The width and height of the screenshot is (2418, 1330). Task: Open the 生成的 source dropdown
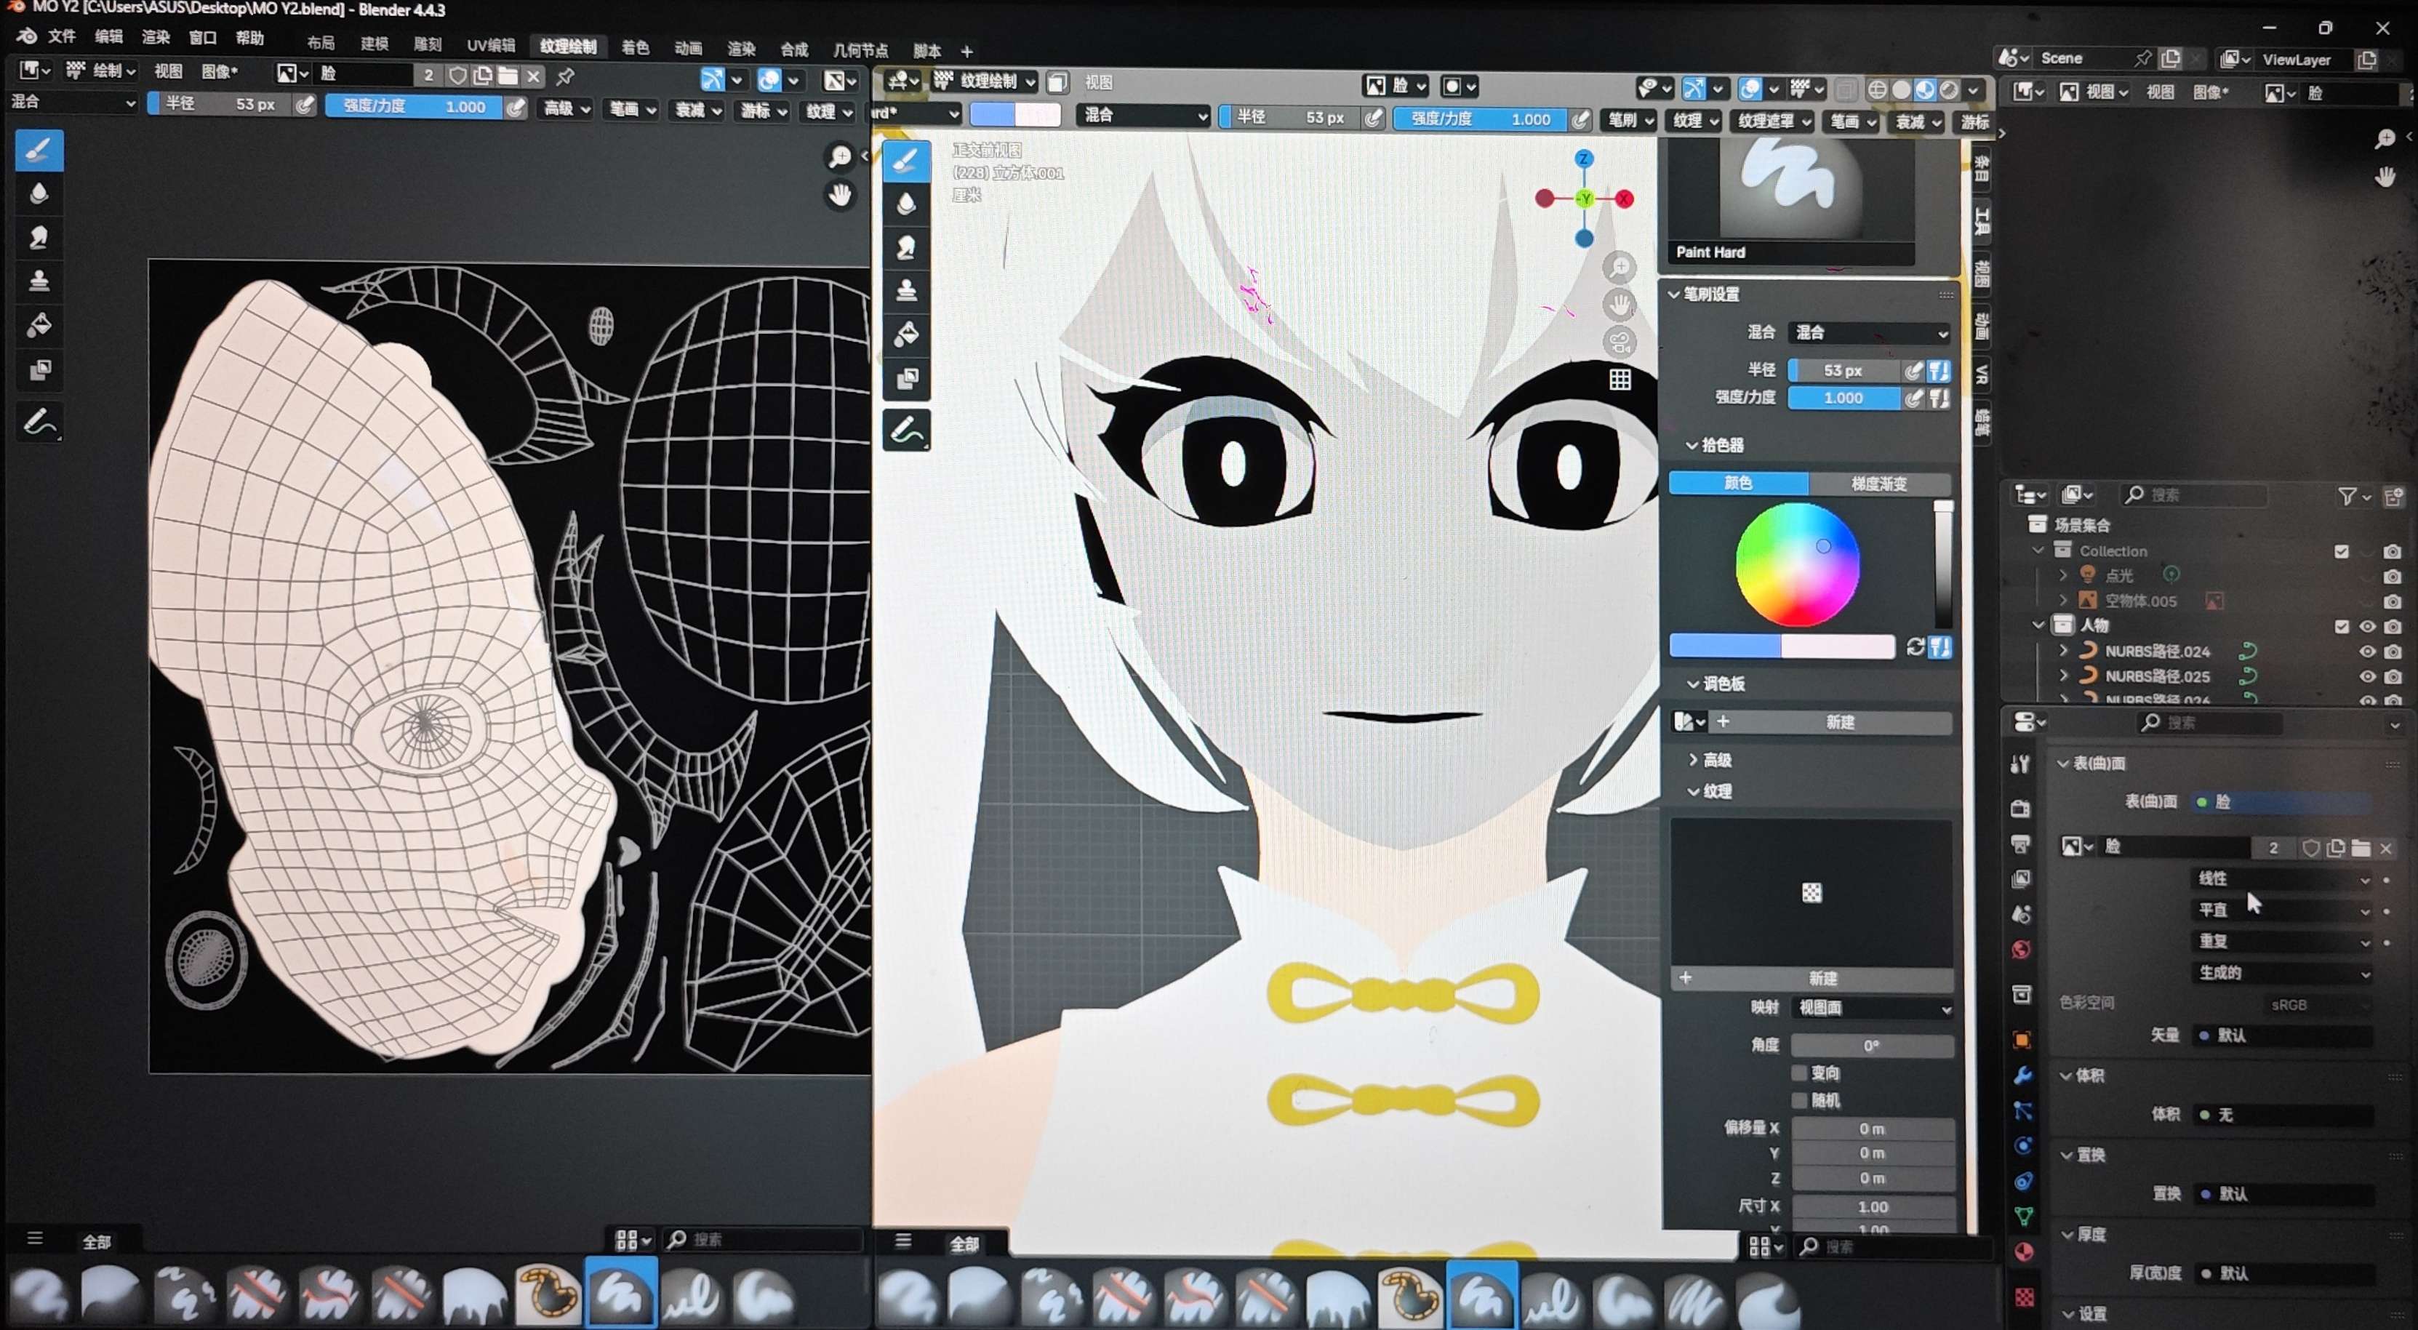(x=2283, y=974)
